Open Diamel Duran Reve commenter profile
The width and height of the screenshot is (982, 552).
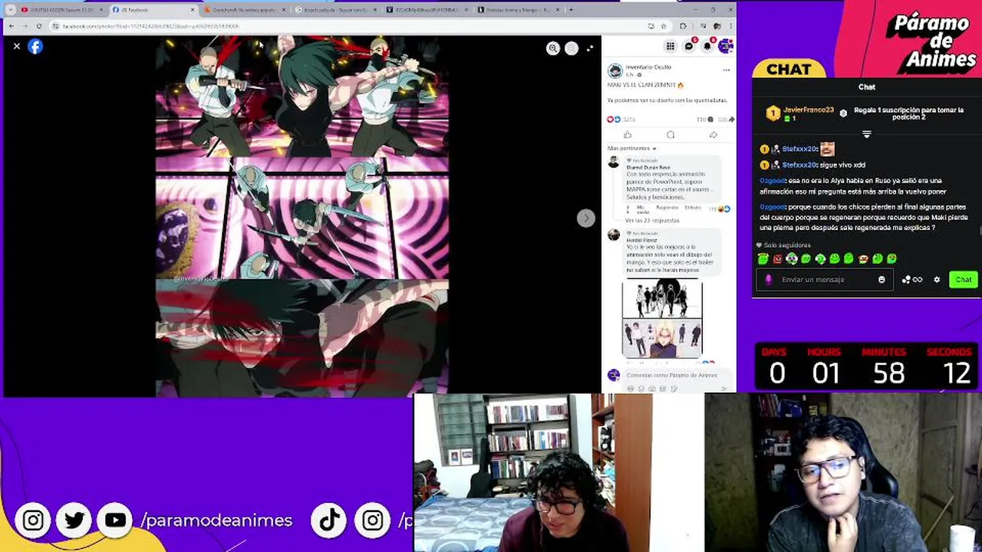(x=648, y=167)
